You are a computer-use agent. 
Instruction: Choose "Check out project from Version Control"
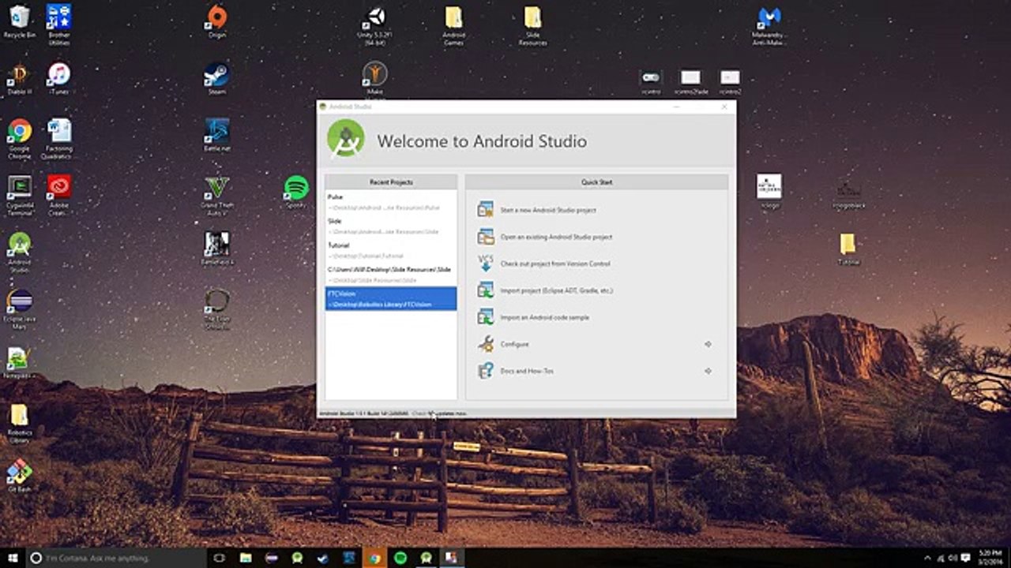point(555,264)
